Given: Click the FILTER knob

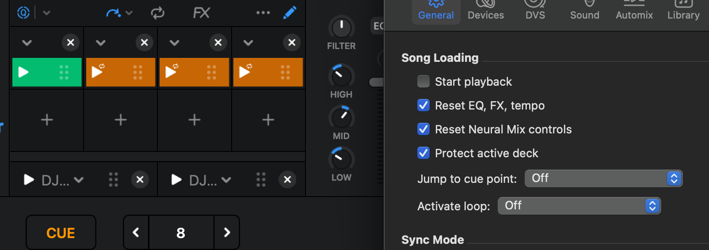Looking at the screenshot, I should pos(341,27).
